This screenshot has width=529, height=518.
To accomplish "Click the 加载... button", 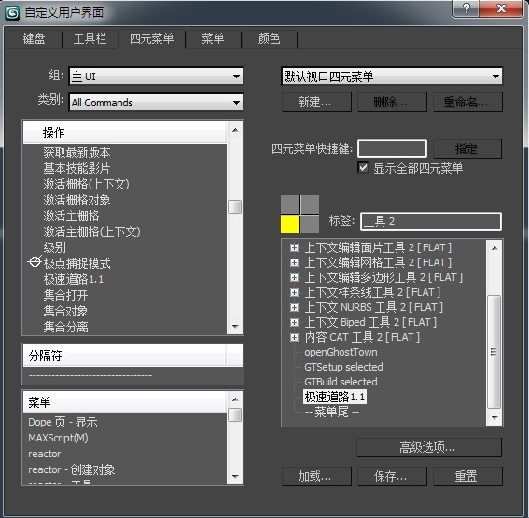I will pos(316,476).
